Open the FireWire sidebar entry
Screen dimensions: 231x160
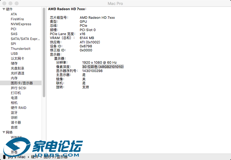(x=17, y=19)
